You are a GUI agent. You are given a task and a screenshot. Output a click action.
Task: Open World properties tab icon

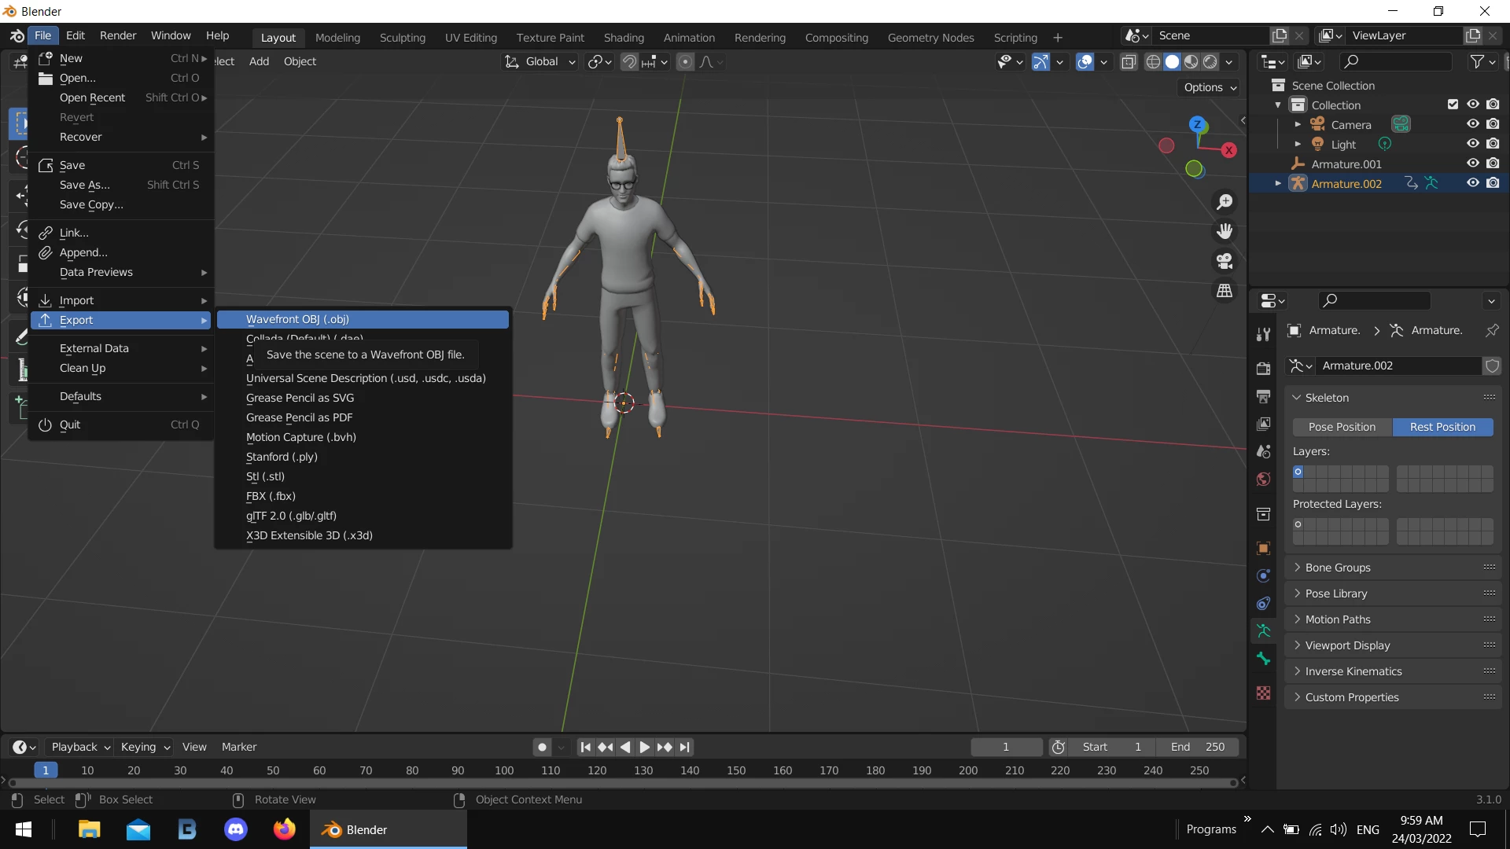(x=1263, y=480)
